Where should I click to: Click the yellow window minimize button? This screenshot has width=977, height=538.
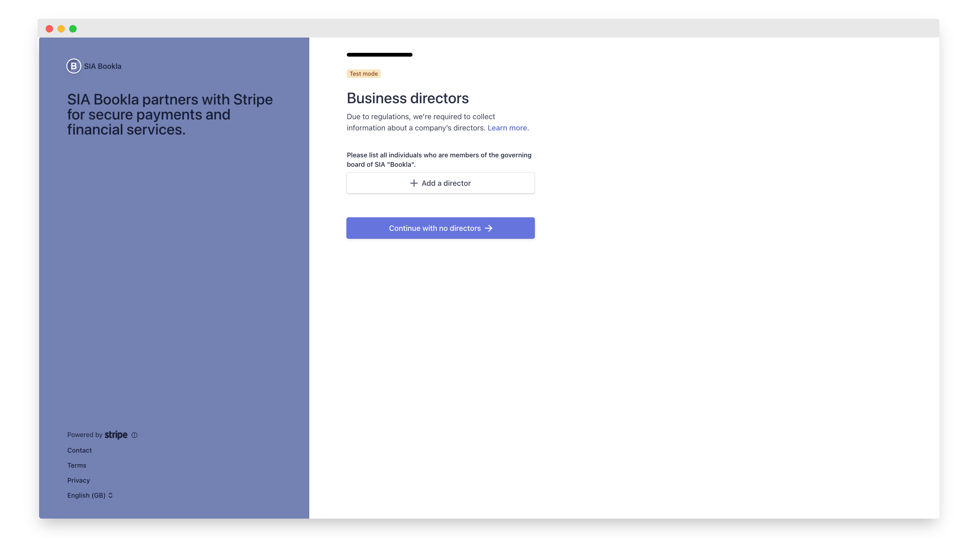click(61, 29)
